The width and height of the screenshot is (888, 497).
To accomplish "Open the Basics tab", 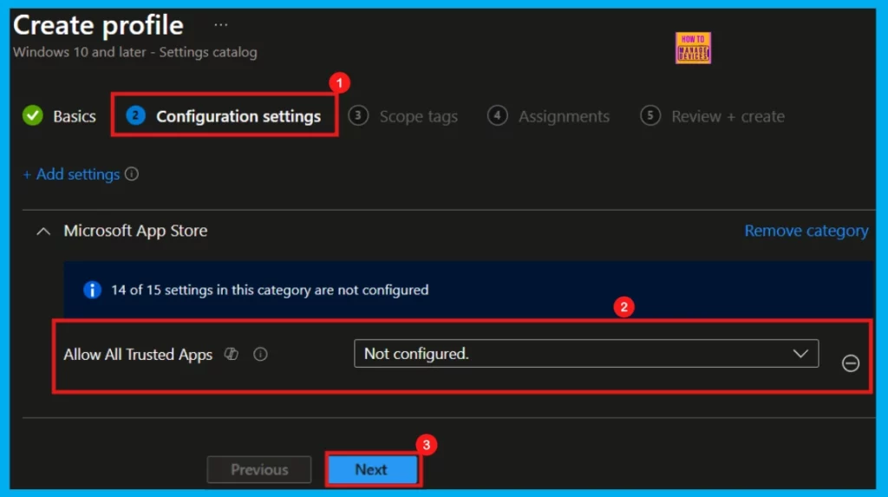I will point(75,116).
